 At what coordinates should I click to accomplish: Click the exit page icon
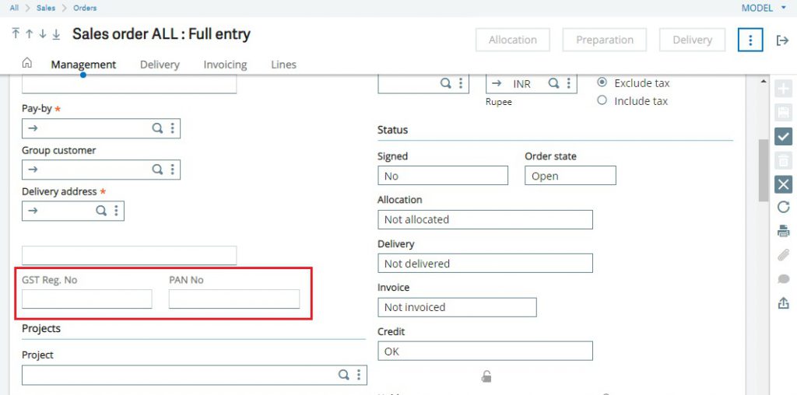pos(782,40)
